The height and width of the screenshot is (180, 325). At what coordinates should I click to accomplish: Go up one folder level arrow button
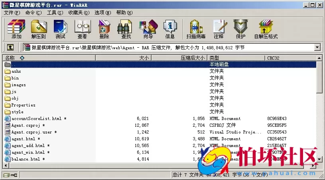[x=10, y=48]
